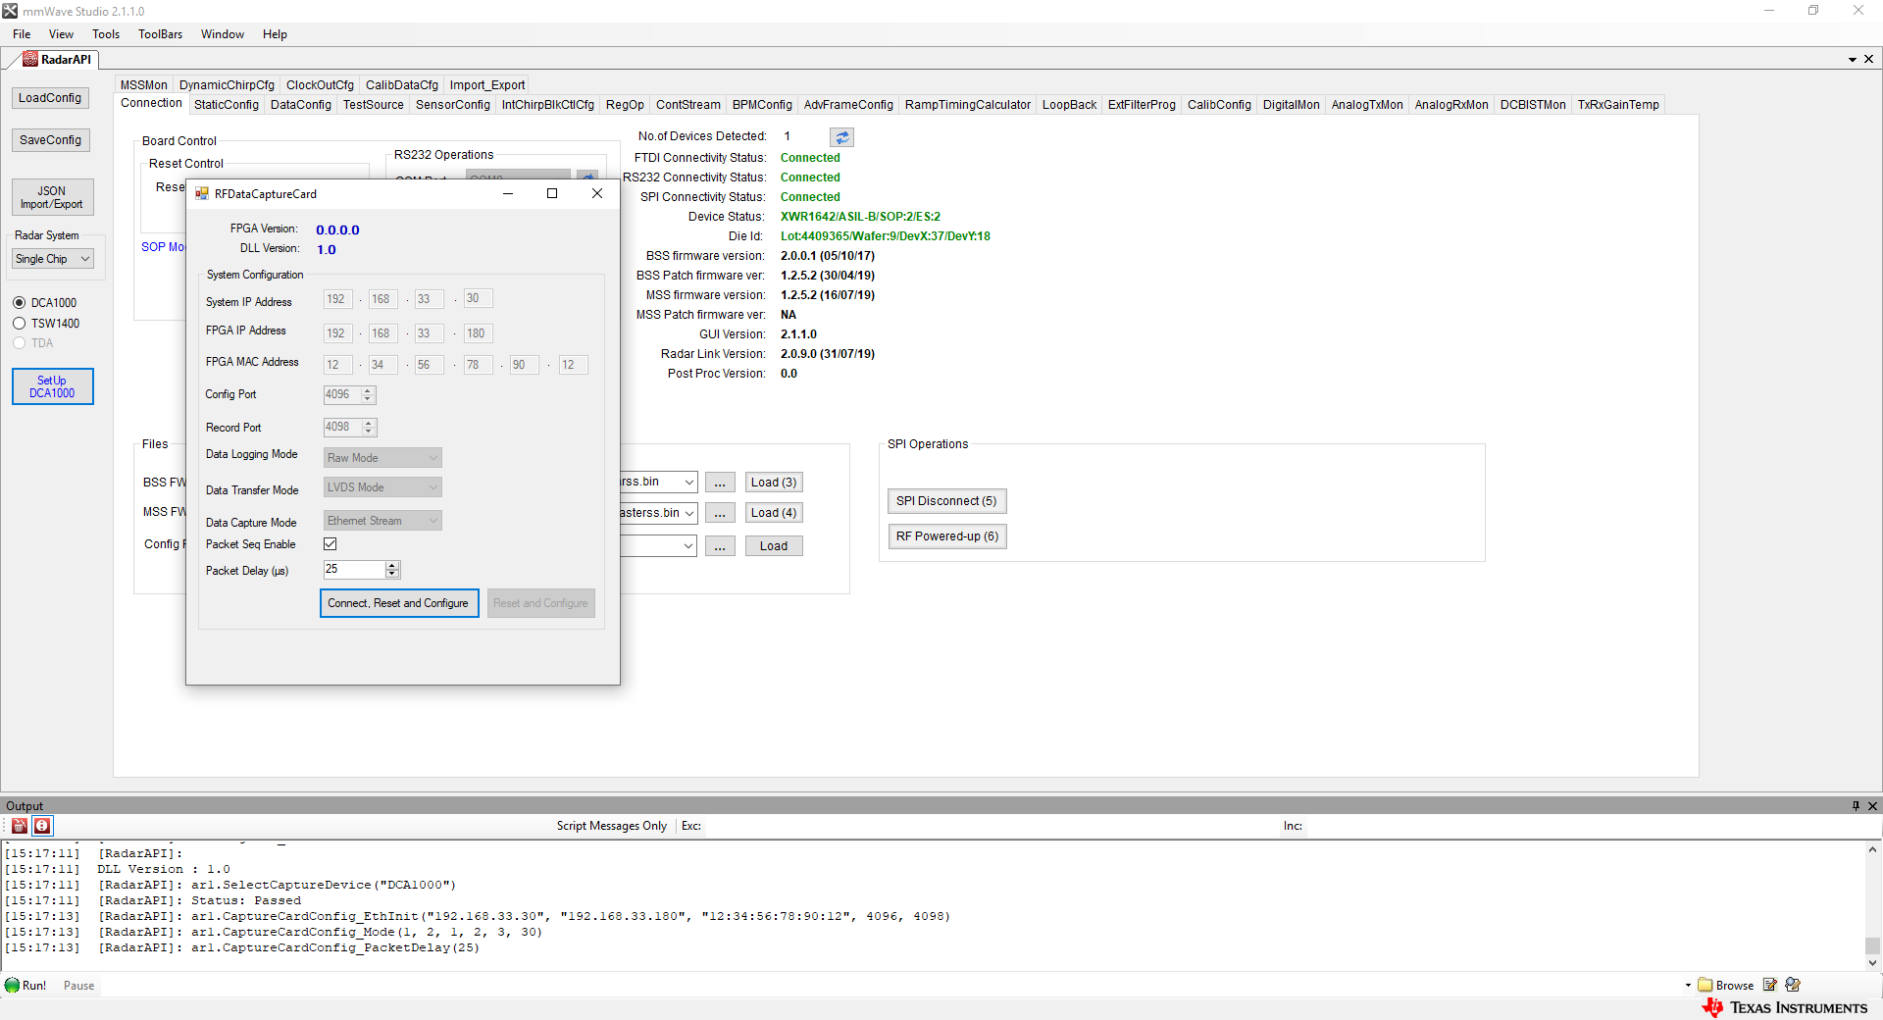Click the Output log scrollbar thumb
Screen dimensions: 1883x1020
pyautogui.click(x=1872, y=946)
